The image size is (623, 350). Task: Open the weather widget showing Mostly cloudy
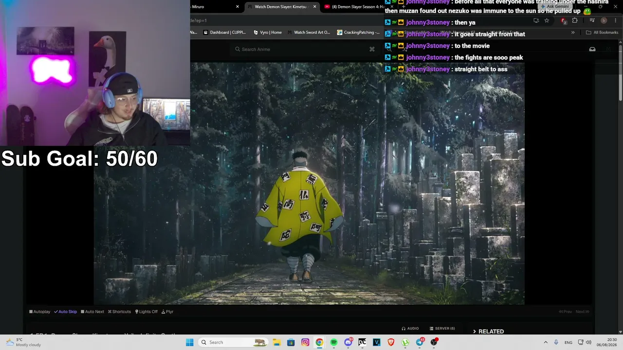(22, 342)
